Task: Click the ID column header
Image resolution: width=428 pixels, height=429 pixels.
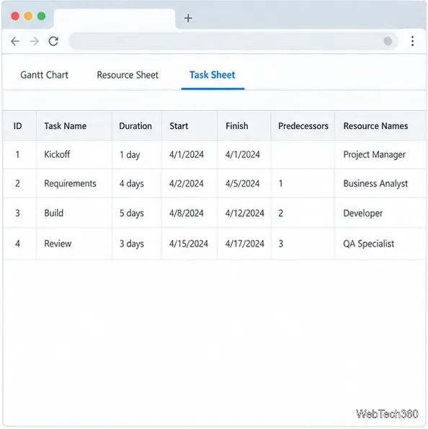Action: (x=19, y=126)
